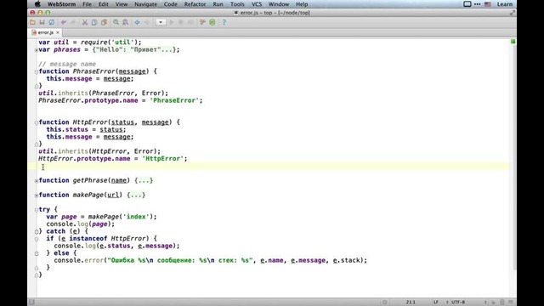The width and height of the screenshot is (544, 306).
Task: Click the Undo arrow icon
Action: tap(64, 22)
